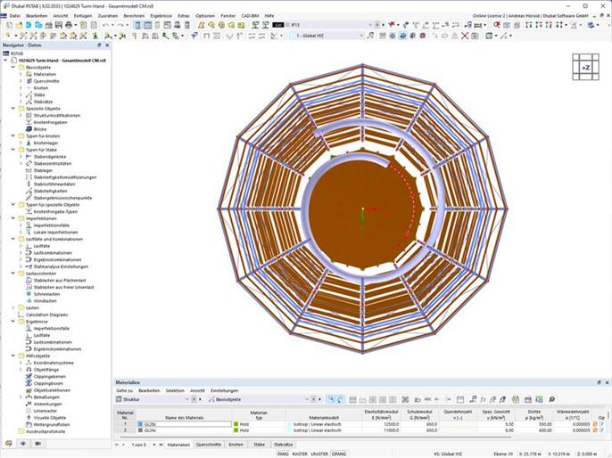Switch to the Stabsätze table tab
Viewport: 612px width, 458px height.
click(x=284, y=445)
